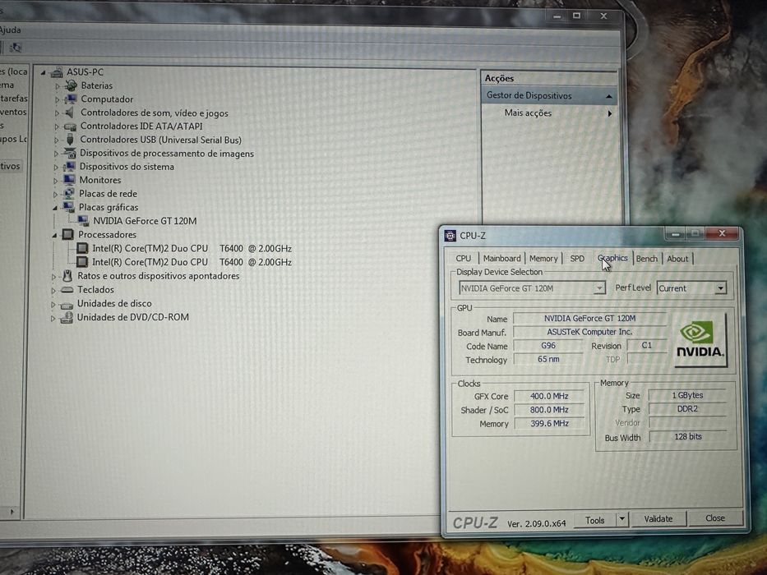Viewport: 767px width, 575px height.
Task: Switch to the SPD tab
Action: pos(577,259)
